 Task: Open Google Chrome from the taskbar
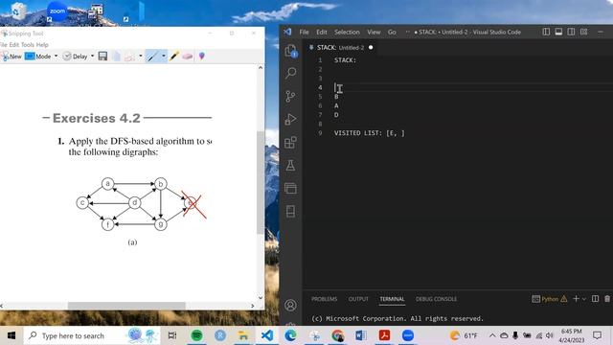click(x=337, y=335)
